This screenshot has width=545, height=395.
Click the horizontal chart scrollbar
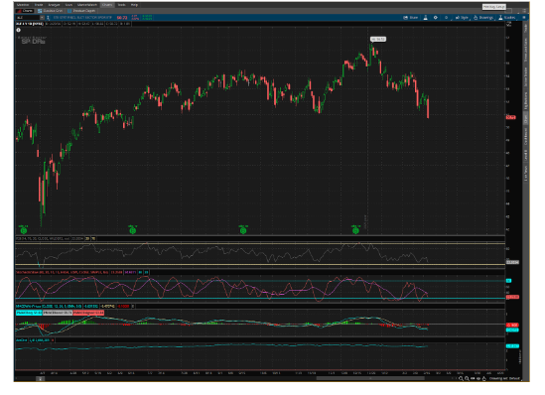pyautogui.click(x=370, y=378)
